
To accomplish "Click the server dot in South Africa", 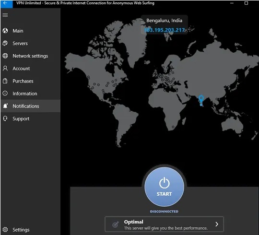I will click(173, 127).
